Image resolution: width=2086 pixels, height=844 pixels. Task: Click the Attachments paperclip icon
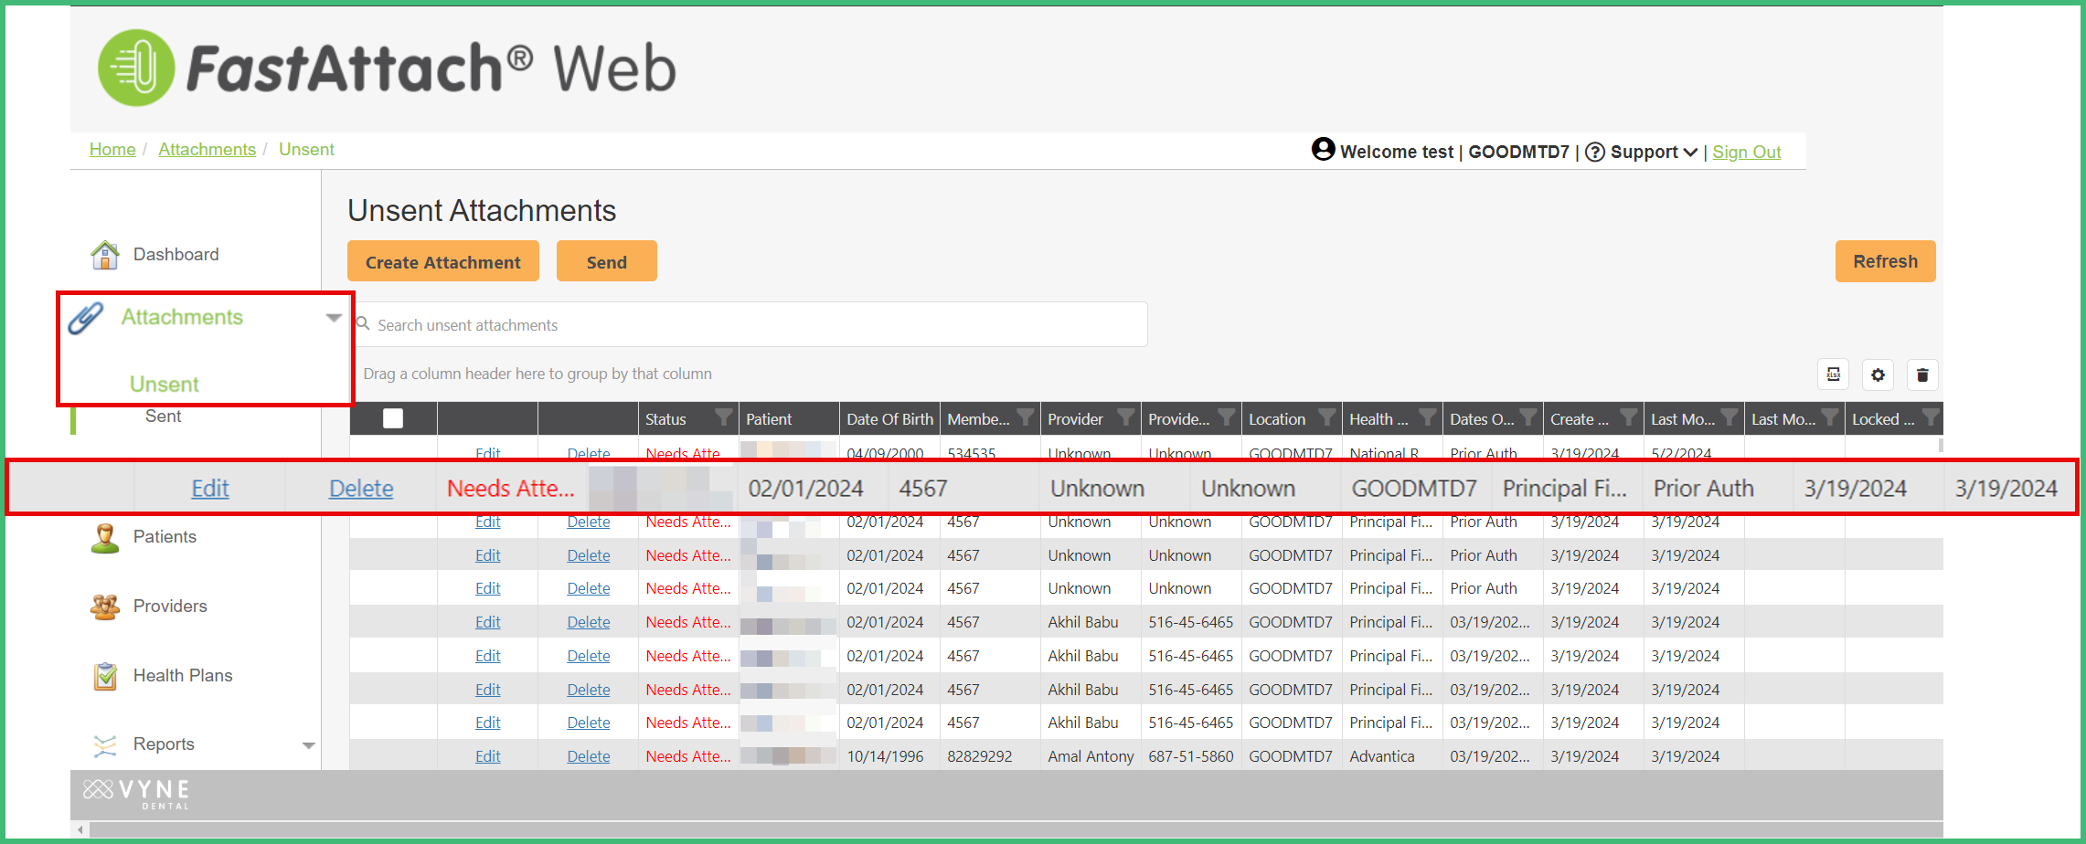pyautogui.click(x=86, y=317)
